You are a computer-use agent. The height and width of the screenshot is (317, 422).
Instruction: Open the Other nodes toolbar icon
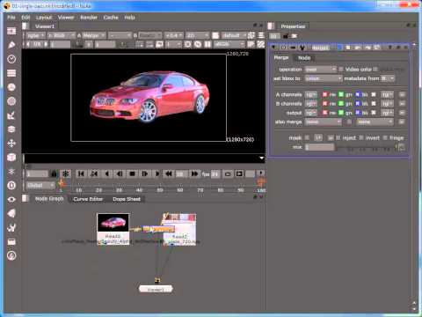pos(11,241)
